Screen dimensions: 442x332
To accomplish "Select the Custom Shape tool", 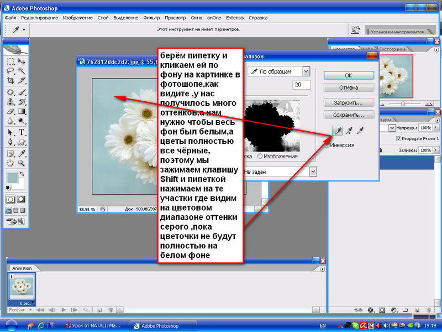I will [x=22, y=142].
